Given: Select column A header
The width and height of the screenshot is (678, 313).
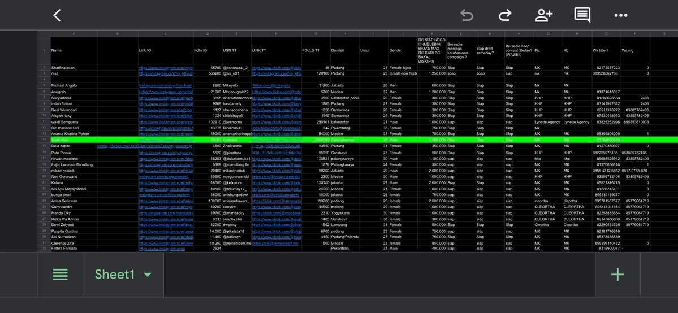Looking at the screenshot, I should [x=74, y=34].
